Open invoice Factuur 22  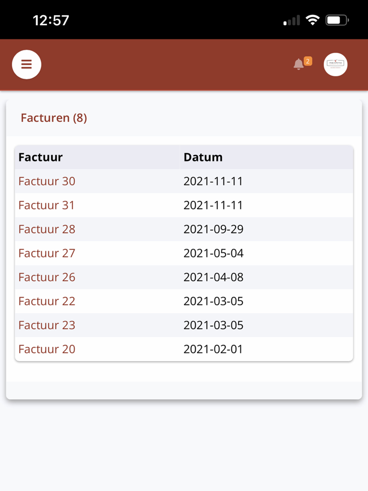pos(47,301)
